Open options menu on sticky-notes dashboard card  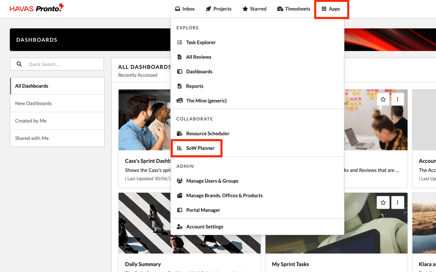(398, 99)
